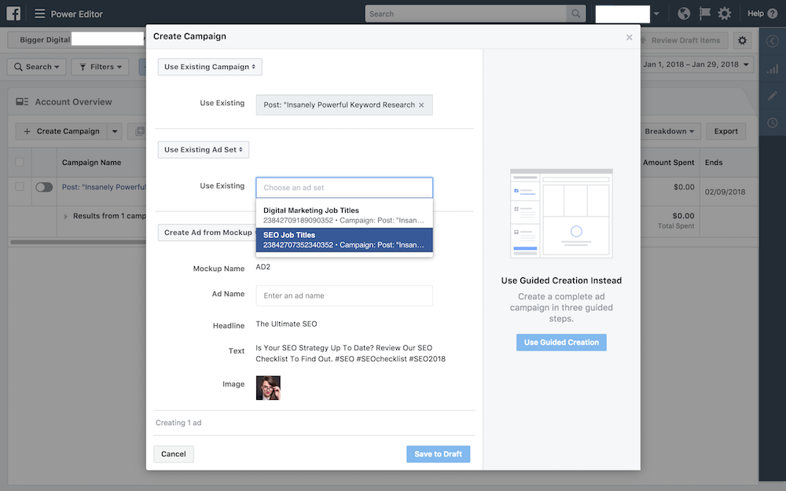The image size is (786, 491).
Task: Click the 02/09/2018 end date cell
Action: click(725, 192)
